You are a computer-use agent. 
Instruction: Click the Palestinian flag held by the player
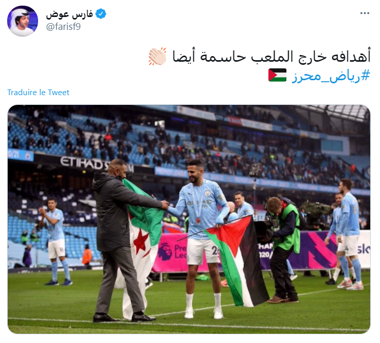[x=238, y=259]
